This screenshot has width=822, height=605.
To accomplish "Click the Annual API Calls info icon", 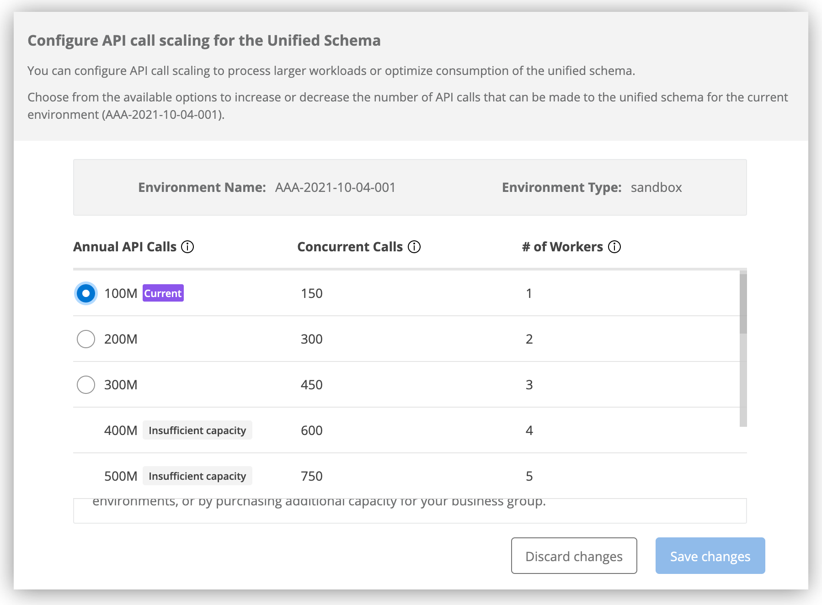I will [187, 246].
